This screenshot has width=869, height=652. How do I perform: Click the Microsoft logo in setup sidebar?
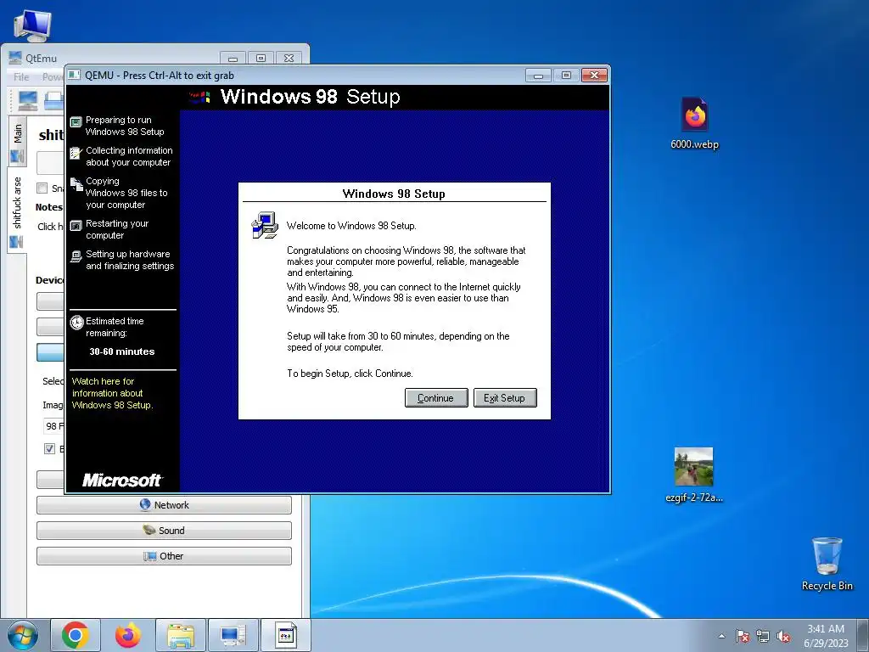pos(122,481)
